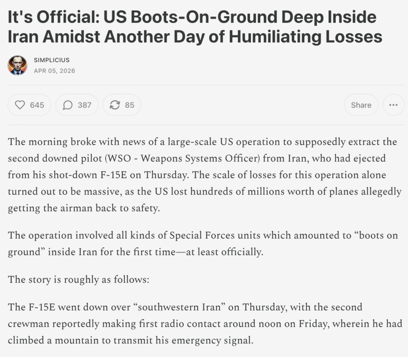Viewport: 408px width, 357px height.
Task: Select the 387 comments count
Action: 84,105
